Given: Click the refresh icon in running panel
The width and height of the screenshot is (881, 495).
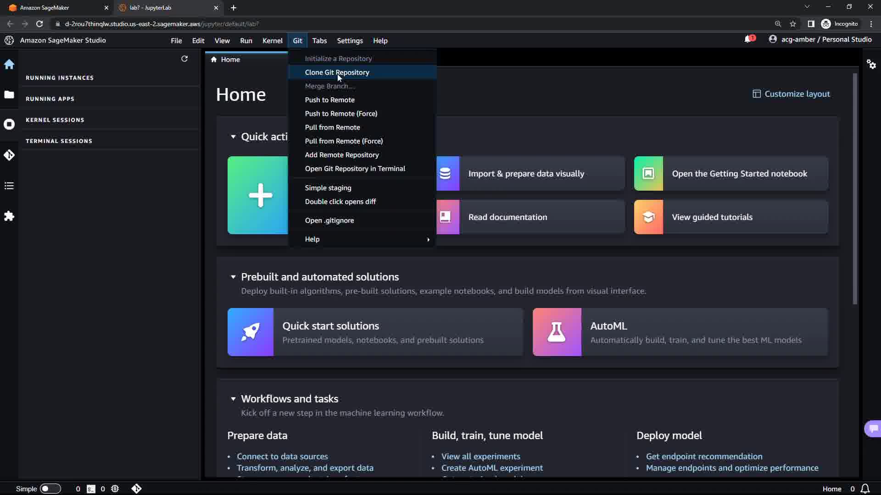Looking at the screenshot, I should coord(184,59).
